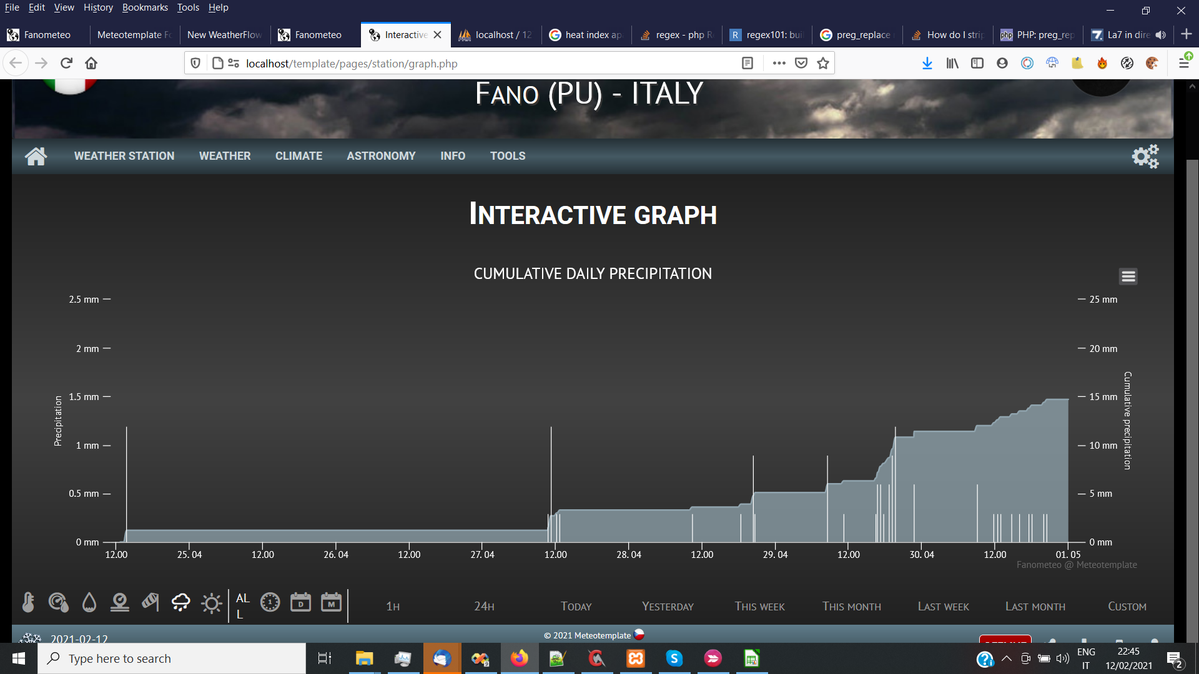Select the monthly 'M' calendar icon
This screenshot has width=1199, height=674.
tap(331, 603)
